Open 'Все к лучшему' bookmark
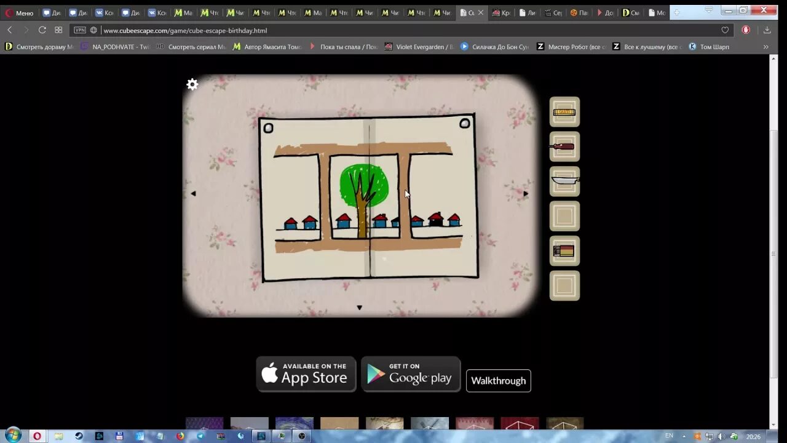Screen dimensions: 787x443 pyautogui.click(x=647, y=47)
